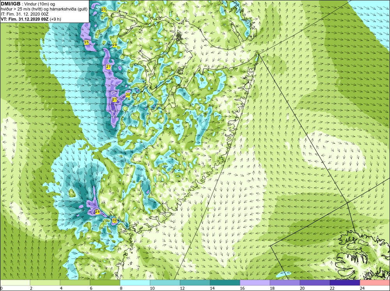Click the legend scale value 22

coord(332,288)
